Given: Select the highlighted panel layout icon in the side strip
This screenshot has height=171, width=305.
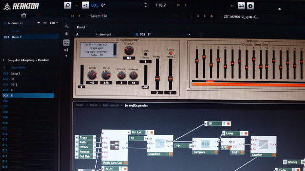Looking at the screenshot, I should pyautogui.click(x=67, y=42).
